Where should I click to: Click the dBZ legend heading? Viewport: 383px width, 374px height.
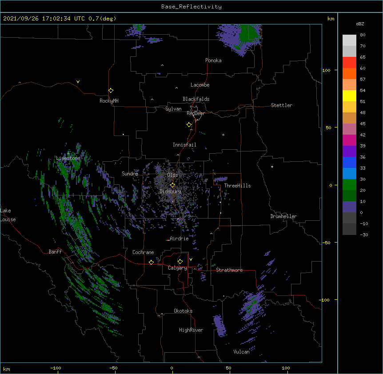pos(360,24)
